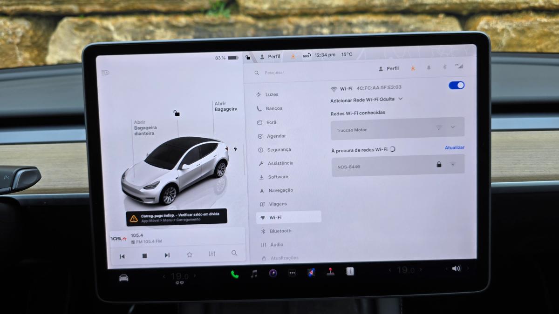
Task: Open the joystick arcade app icon
Action: [330, 272]
